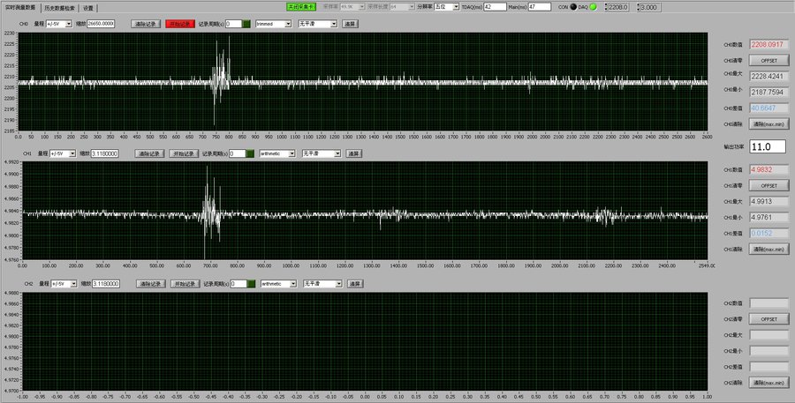
Task: Click the CH0 记录周期 input field
Action: click(x=233, y=24)
